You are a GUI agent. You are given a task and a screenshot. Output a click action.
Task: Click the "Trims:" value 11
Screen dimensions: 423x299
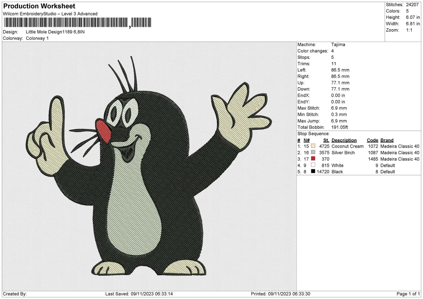[333, 64]
